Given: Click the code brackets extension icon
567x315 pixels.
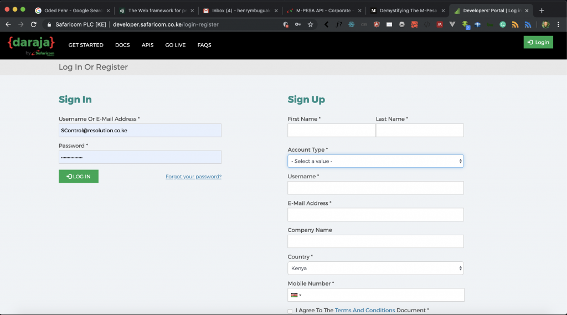Looking at the screenshot, I should tap(427, 24).
